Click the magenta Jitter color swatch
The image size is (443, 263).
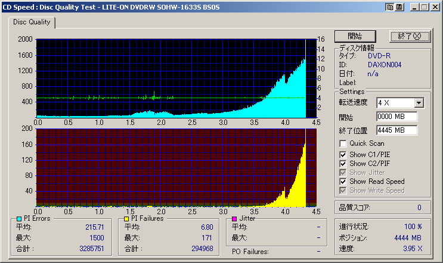click(234, 219)
